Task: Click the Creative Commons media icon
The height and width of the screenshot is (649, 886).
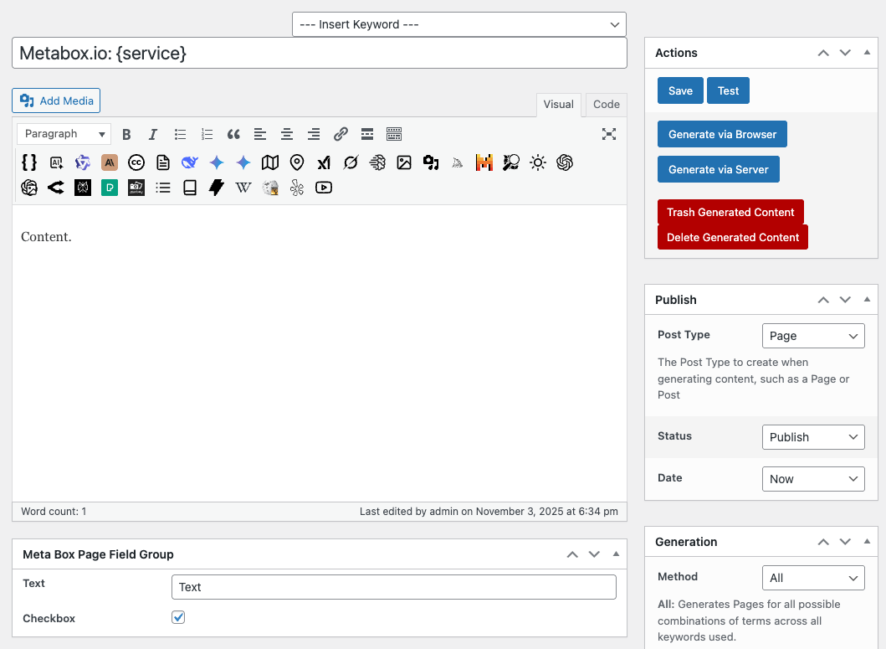Action: coord(136,162)
